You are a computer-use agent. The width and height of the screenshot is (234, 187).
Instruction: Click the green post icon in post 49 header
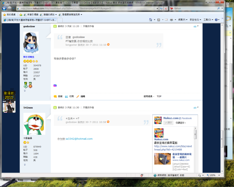pos(55,108)
